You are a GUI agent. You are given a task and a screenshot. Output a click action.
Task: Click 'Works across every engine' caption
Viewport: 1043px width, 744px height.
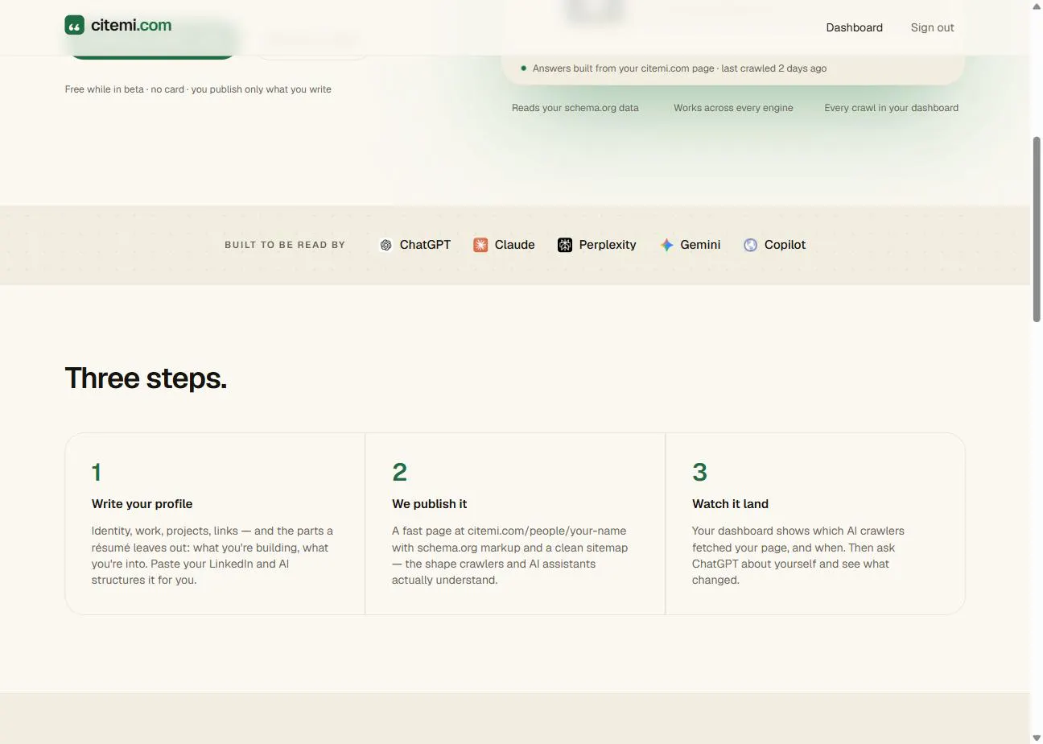733,108
